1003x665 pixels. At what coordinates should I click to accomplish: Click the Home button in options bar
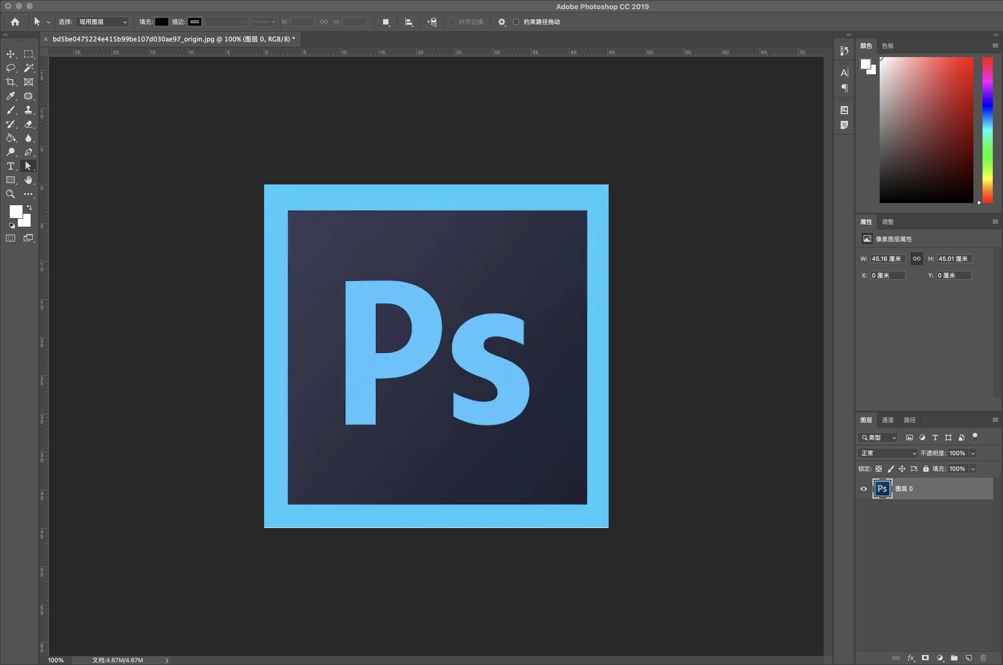pyautogui.click(x=15, y=22)
